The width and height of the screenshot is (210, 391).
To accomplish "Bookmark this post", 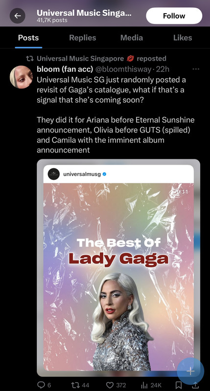I will (179, 385).
